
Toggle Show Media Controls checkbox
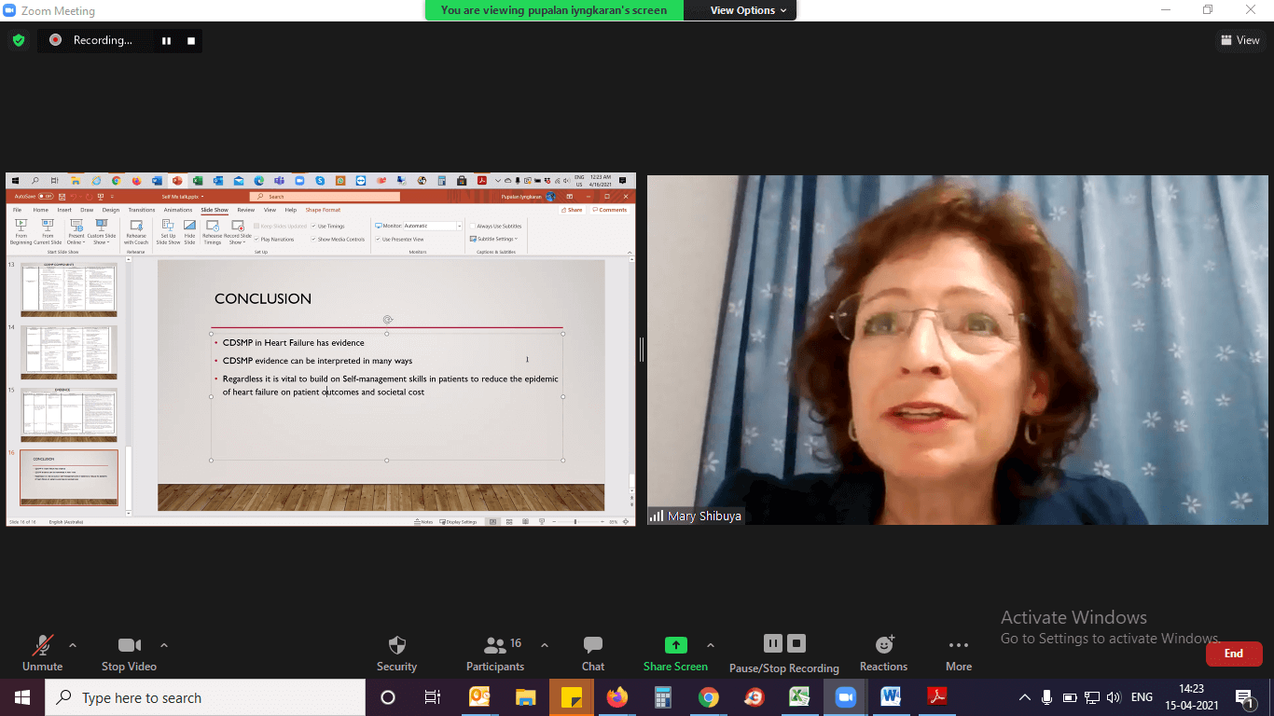(313, 240)
